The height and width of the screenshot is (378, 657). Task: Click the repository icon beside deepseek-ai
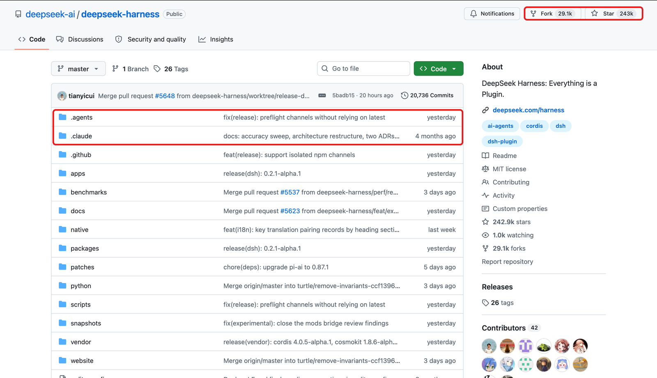(x=18, y=14)
